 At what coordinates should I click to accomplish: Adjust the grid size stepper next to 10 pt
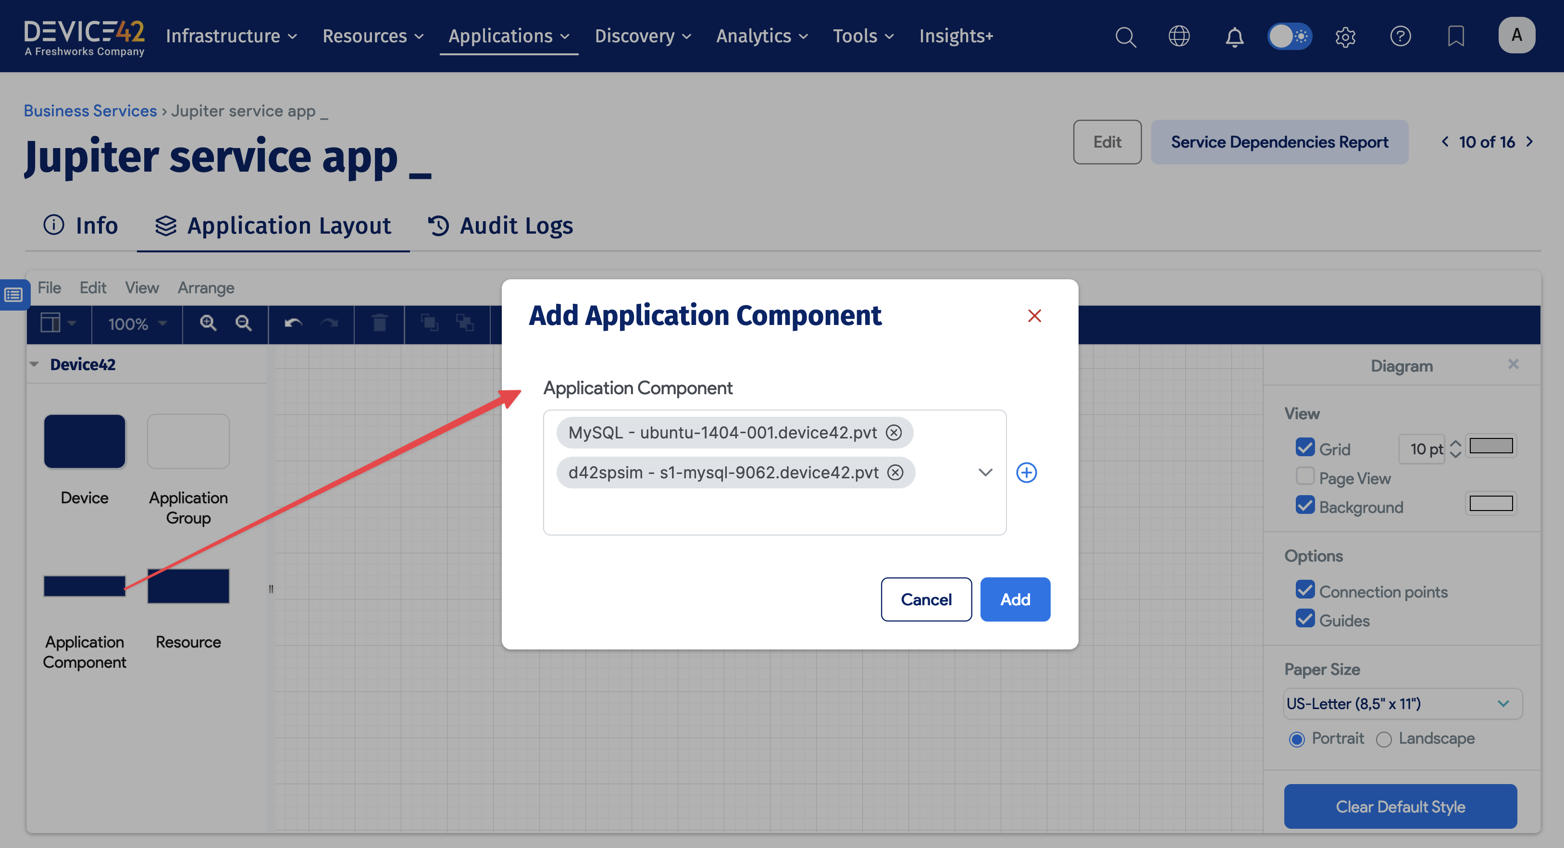point(1455,449)
